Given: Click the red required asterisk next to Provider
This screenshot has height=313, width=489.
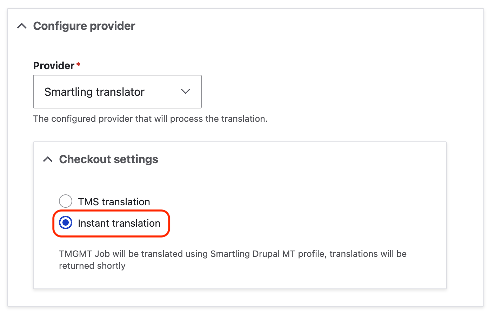Looking at the screenshot, I should 78,65.
